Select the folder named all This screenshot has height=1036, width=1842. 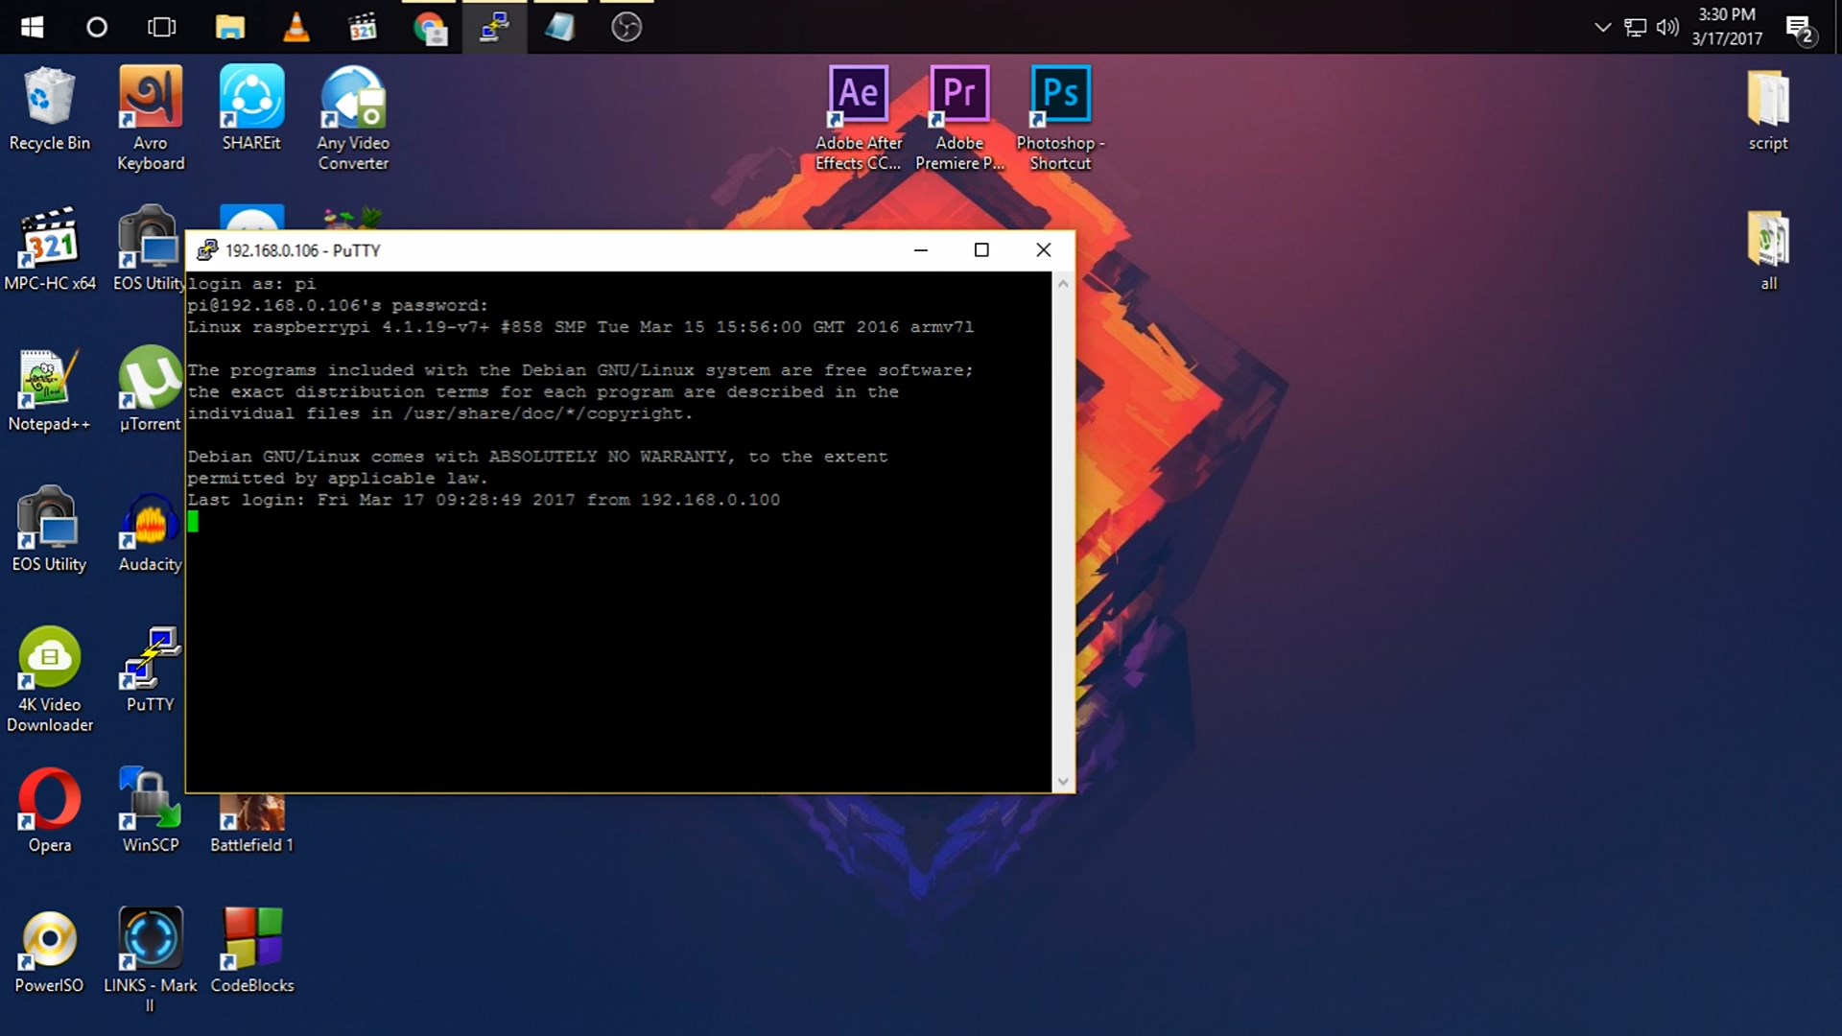click(1768, 249)
